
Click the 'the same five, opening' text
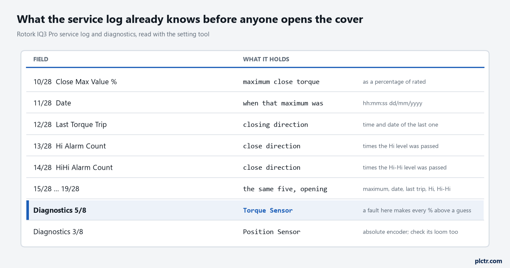[285, 189]
